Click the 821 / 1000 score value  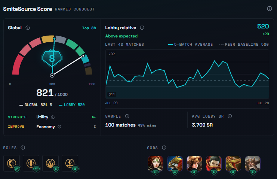[52, 93]
